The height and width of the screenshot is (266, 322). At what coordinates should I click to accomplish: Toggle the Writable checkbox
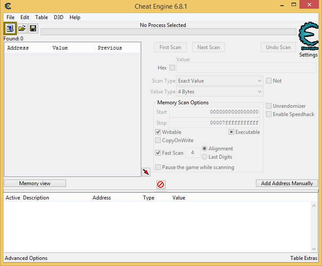click(x=158, y=132)
